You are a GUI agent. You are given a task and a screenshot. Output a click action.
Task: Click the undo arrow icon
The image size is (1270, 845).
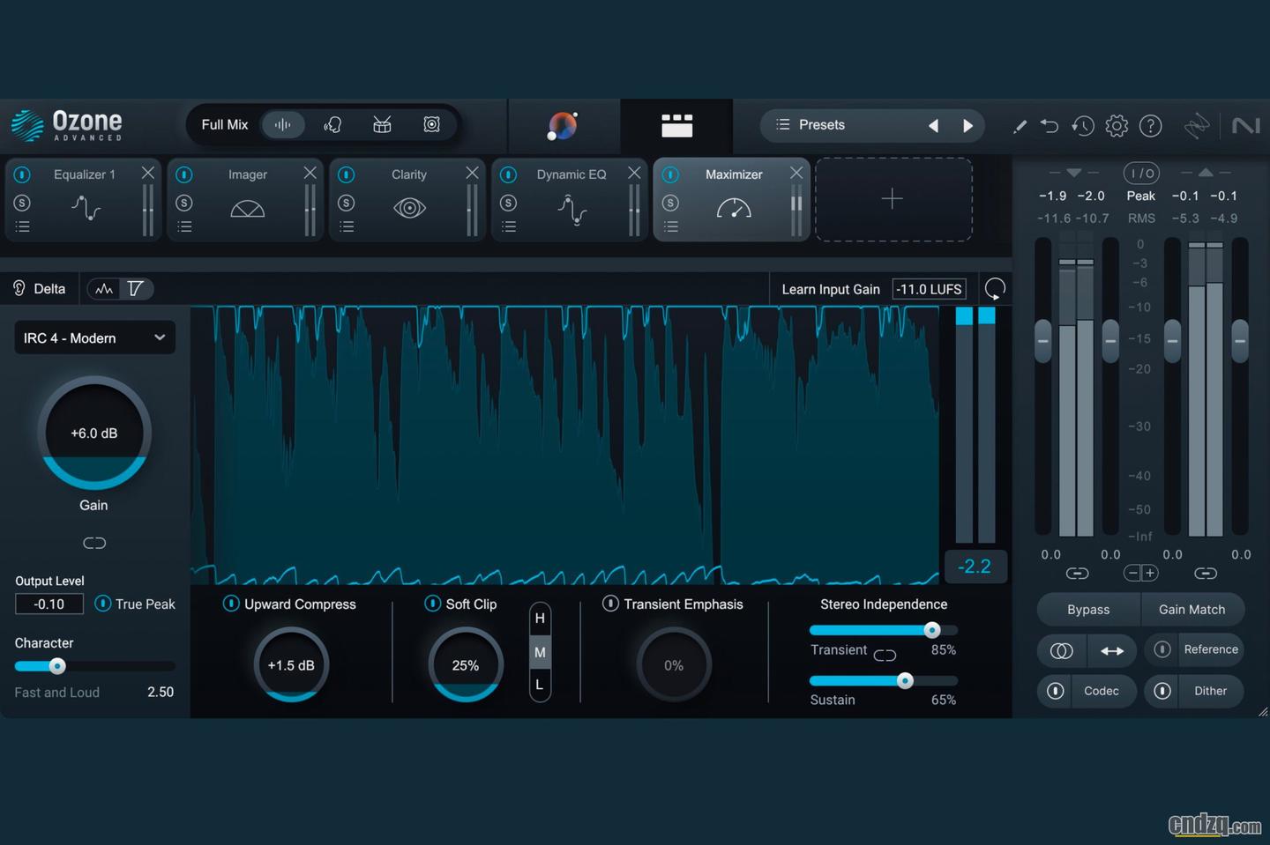[x=1049, y=126]
